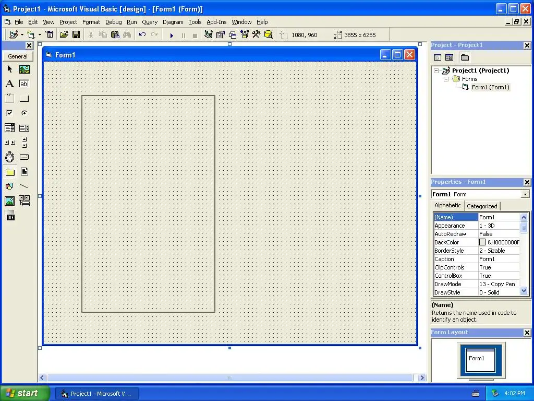Toggle Folders in Project panel
Screen dimensions: 534x401
(x=465, y=57)
